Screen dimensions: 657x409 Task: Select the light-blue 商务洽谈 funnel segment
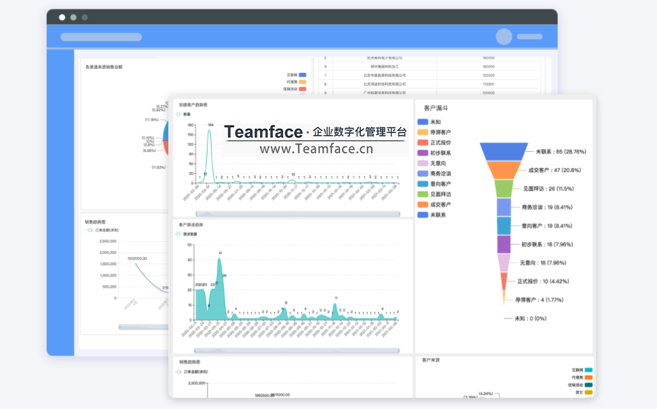coord(504,207)
